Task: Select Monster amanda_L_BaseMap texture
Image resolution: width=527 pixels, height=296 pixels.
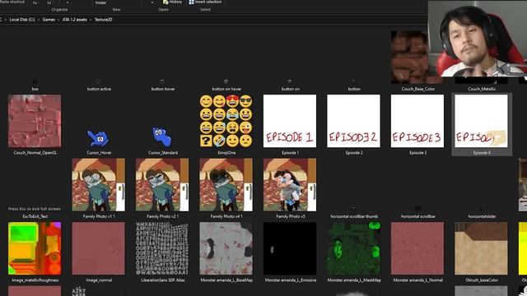Action: (x=226, y=248)
